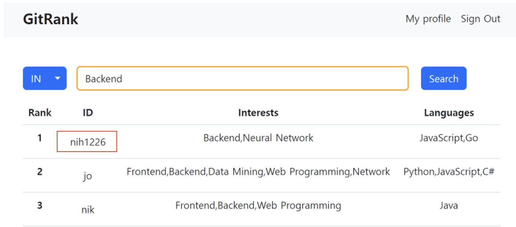
Task: Click the GitRank brand logo
Action: click(x=51, y=19)
